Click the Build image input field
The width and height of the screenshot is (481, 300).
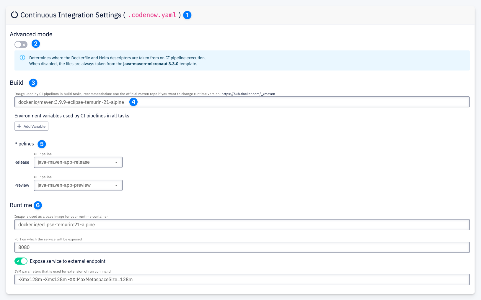tap(242, 102)
